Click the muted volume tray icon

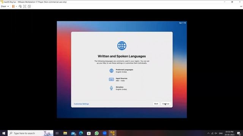click(x=216, y=133)
